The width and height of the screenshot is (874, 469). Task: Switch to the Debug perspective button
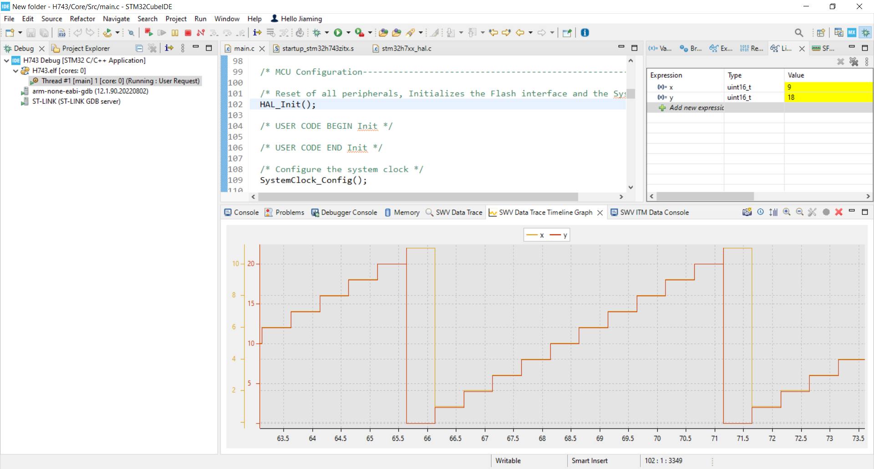pyautogui.click(x=865, y=33)
